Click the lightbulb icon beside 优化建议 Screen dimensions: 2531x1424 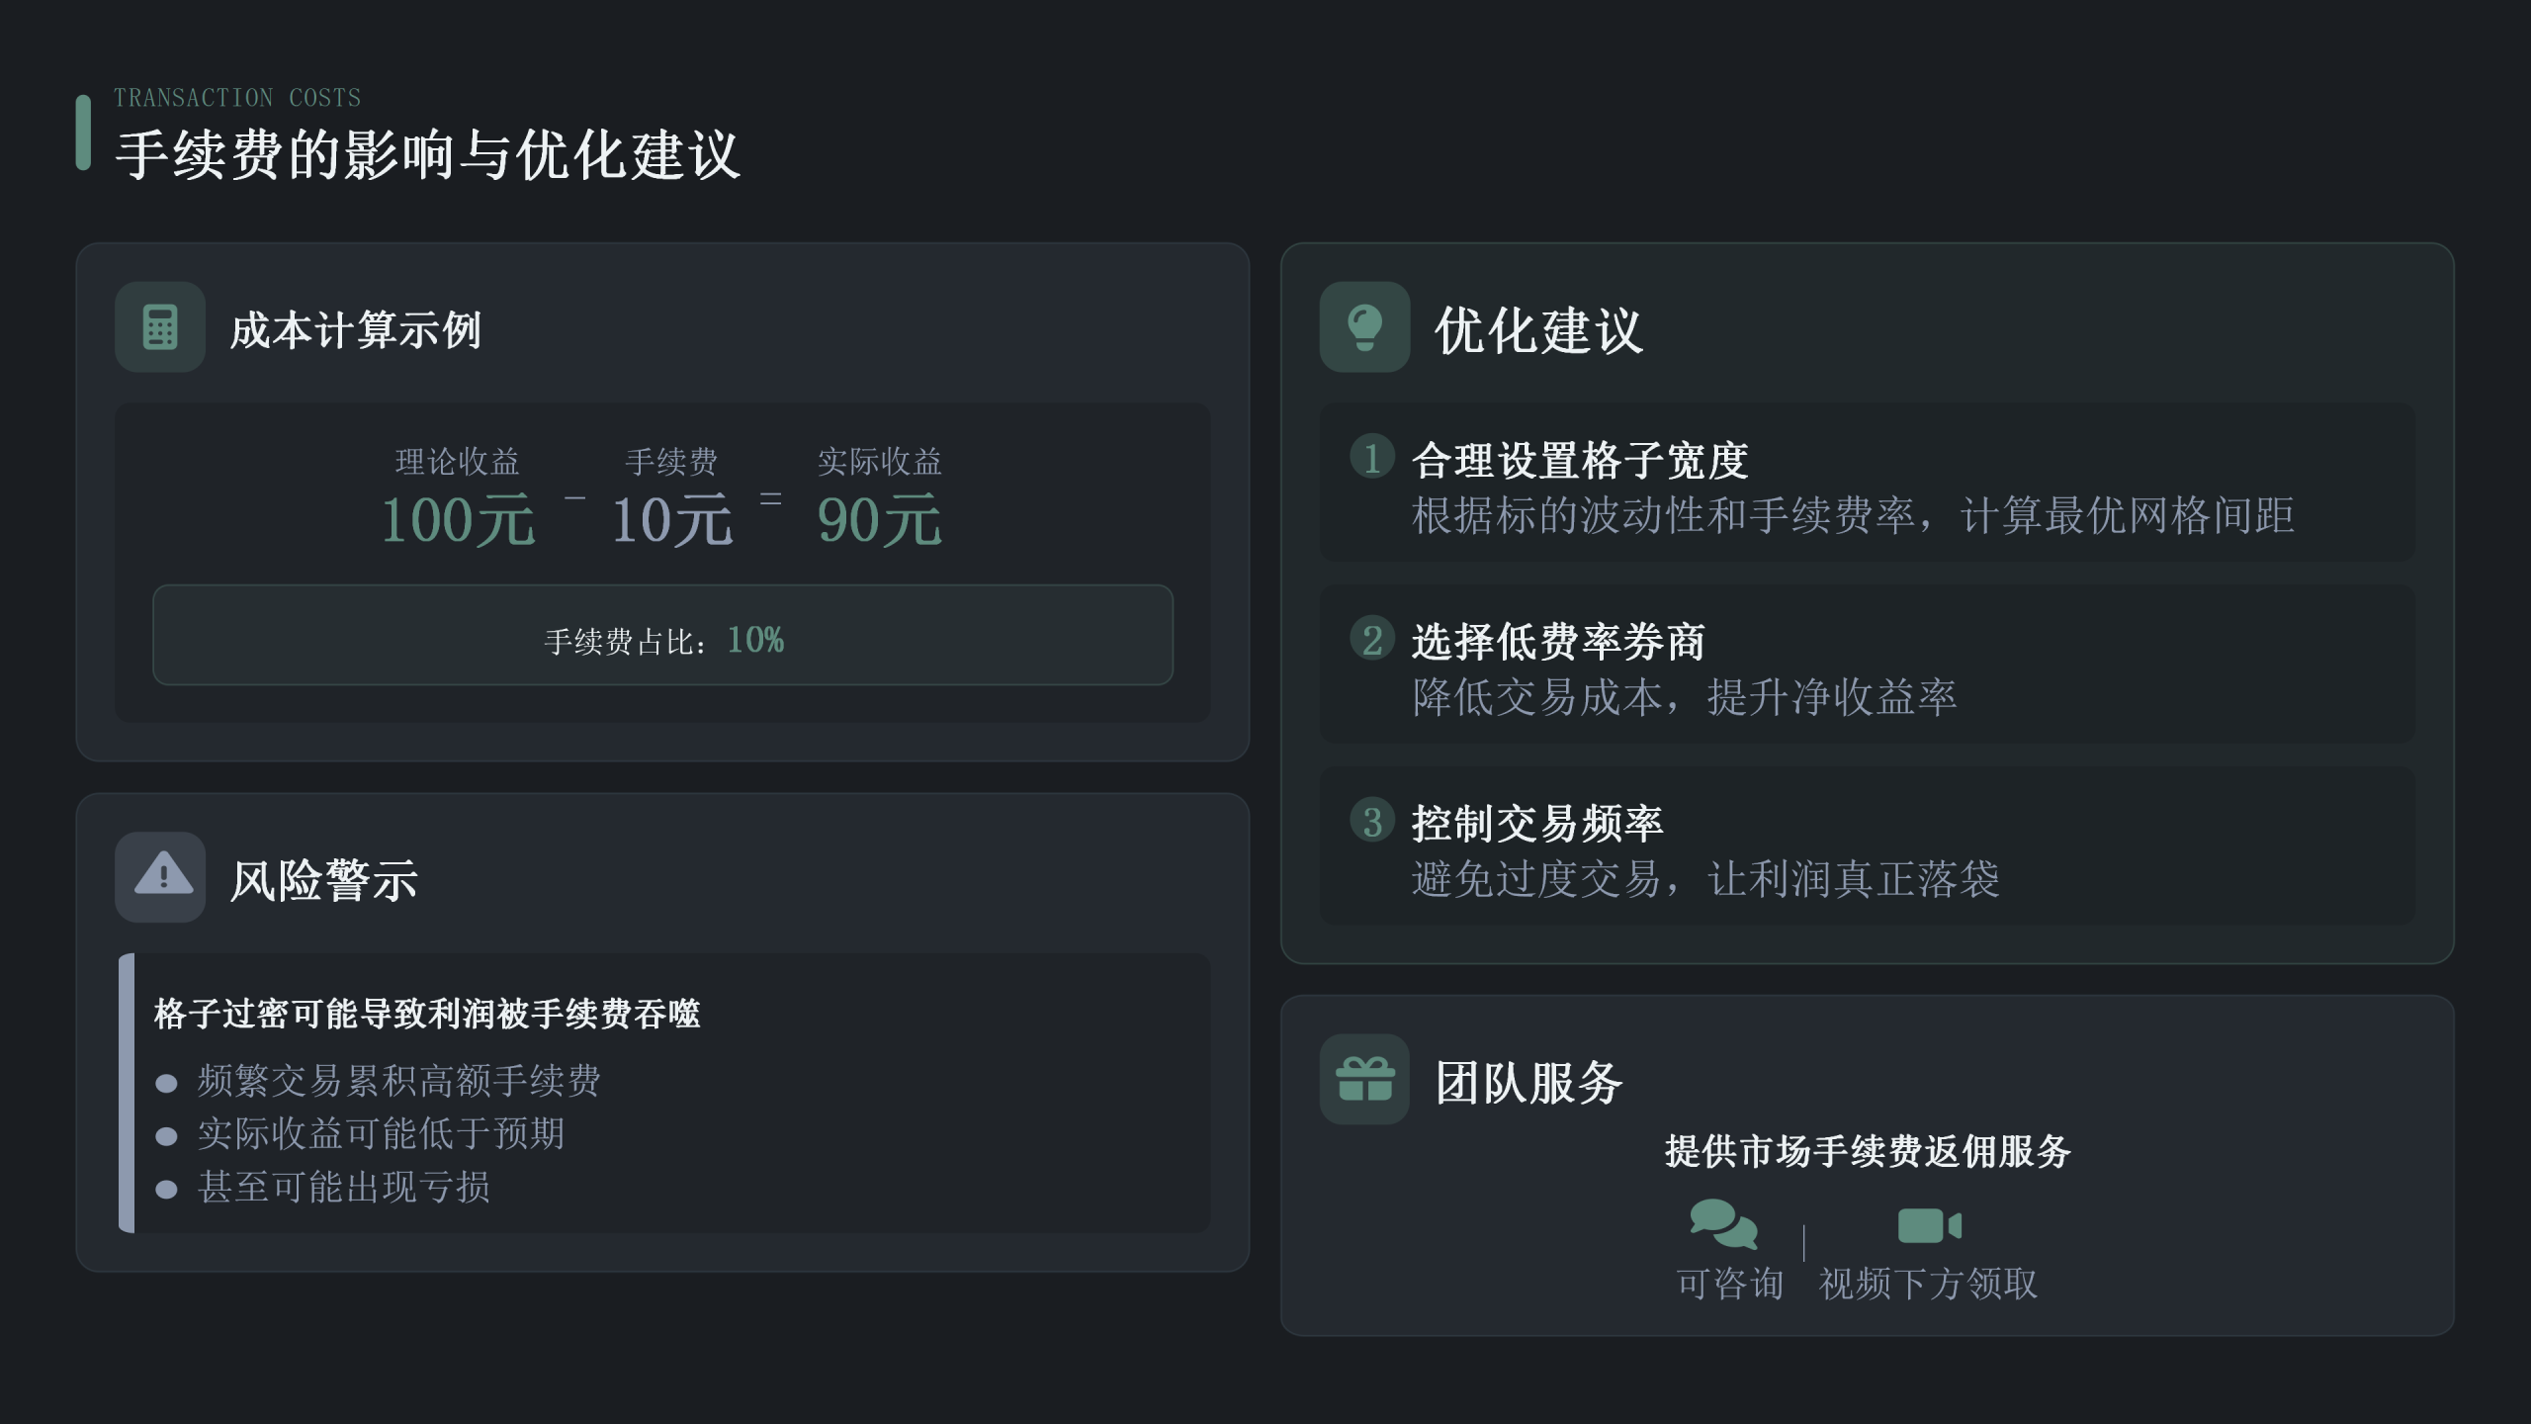(1364, 327)
